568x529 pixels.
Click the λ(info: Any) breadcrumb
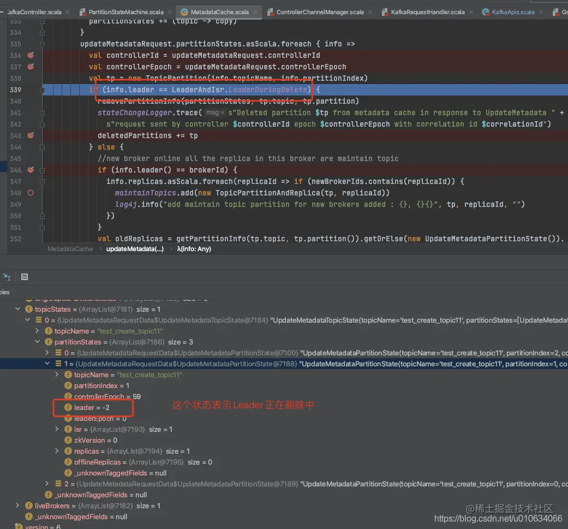[x=194, y=249]
